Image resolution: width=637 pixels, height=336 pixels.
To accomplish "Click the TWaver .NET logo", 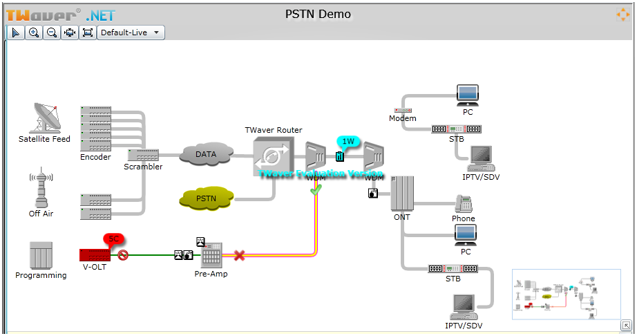I will click(61, 16).
